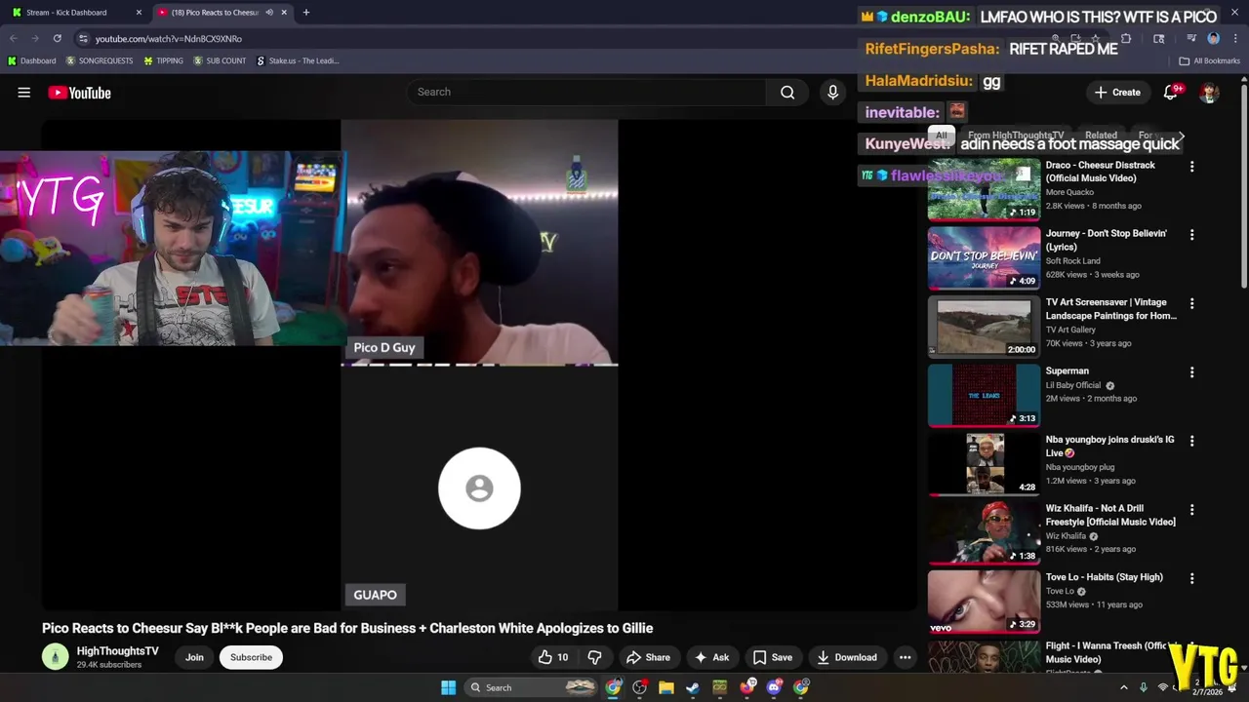
Task: Subscribe to HighThoughtsTV
Action: click(251, 657)
